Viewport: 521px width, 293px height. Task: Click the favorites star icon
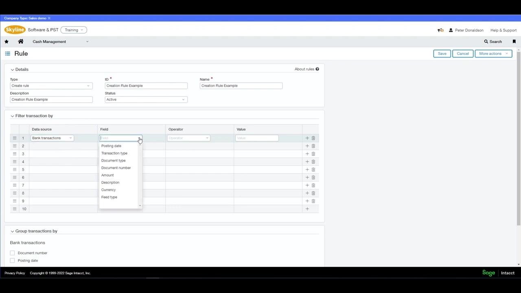[x=7, y=42]
